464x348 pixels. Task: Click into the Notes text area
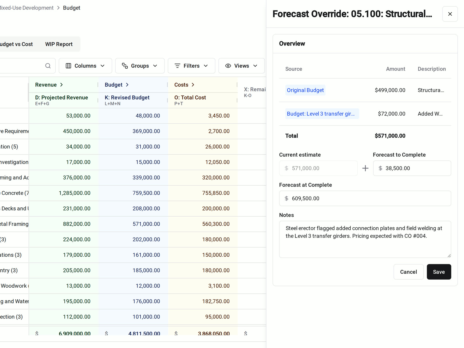365,239
